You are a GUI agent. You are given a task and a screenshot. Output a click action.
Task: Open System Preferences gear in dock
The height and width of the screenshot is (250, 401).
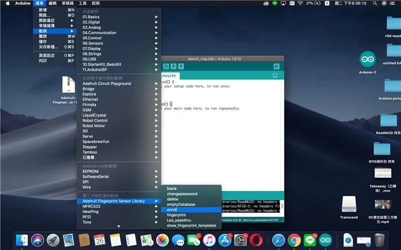tap(241, 240)
